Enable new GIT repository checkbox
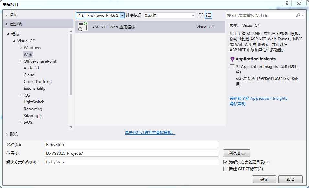The image size is (309, 188). (x=225, y=169)
